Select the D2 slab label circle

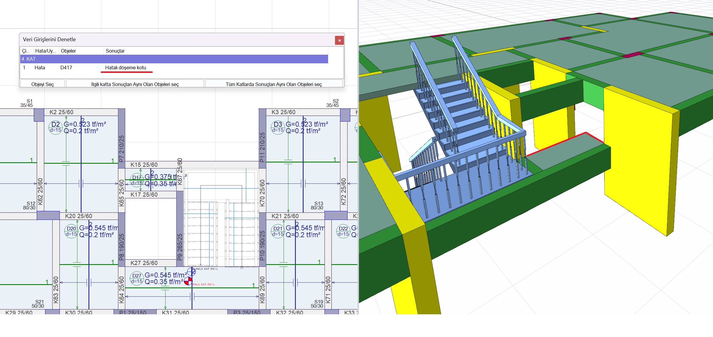[56, 127]
